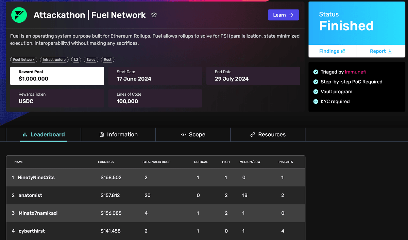Click the Triaged by Immunefi checkmark
408x240 pixels.
click(x=316, y=72)
